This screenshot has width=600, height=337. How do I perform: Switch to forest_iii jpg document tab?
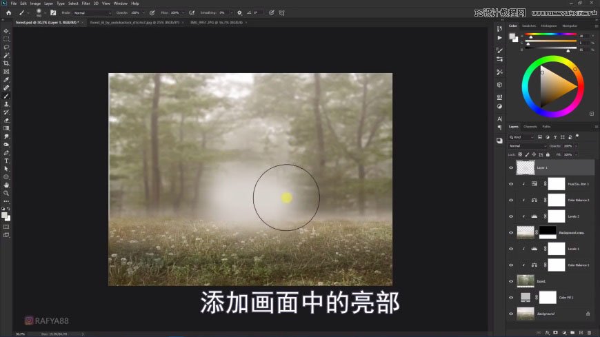point(134,23)
